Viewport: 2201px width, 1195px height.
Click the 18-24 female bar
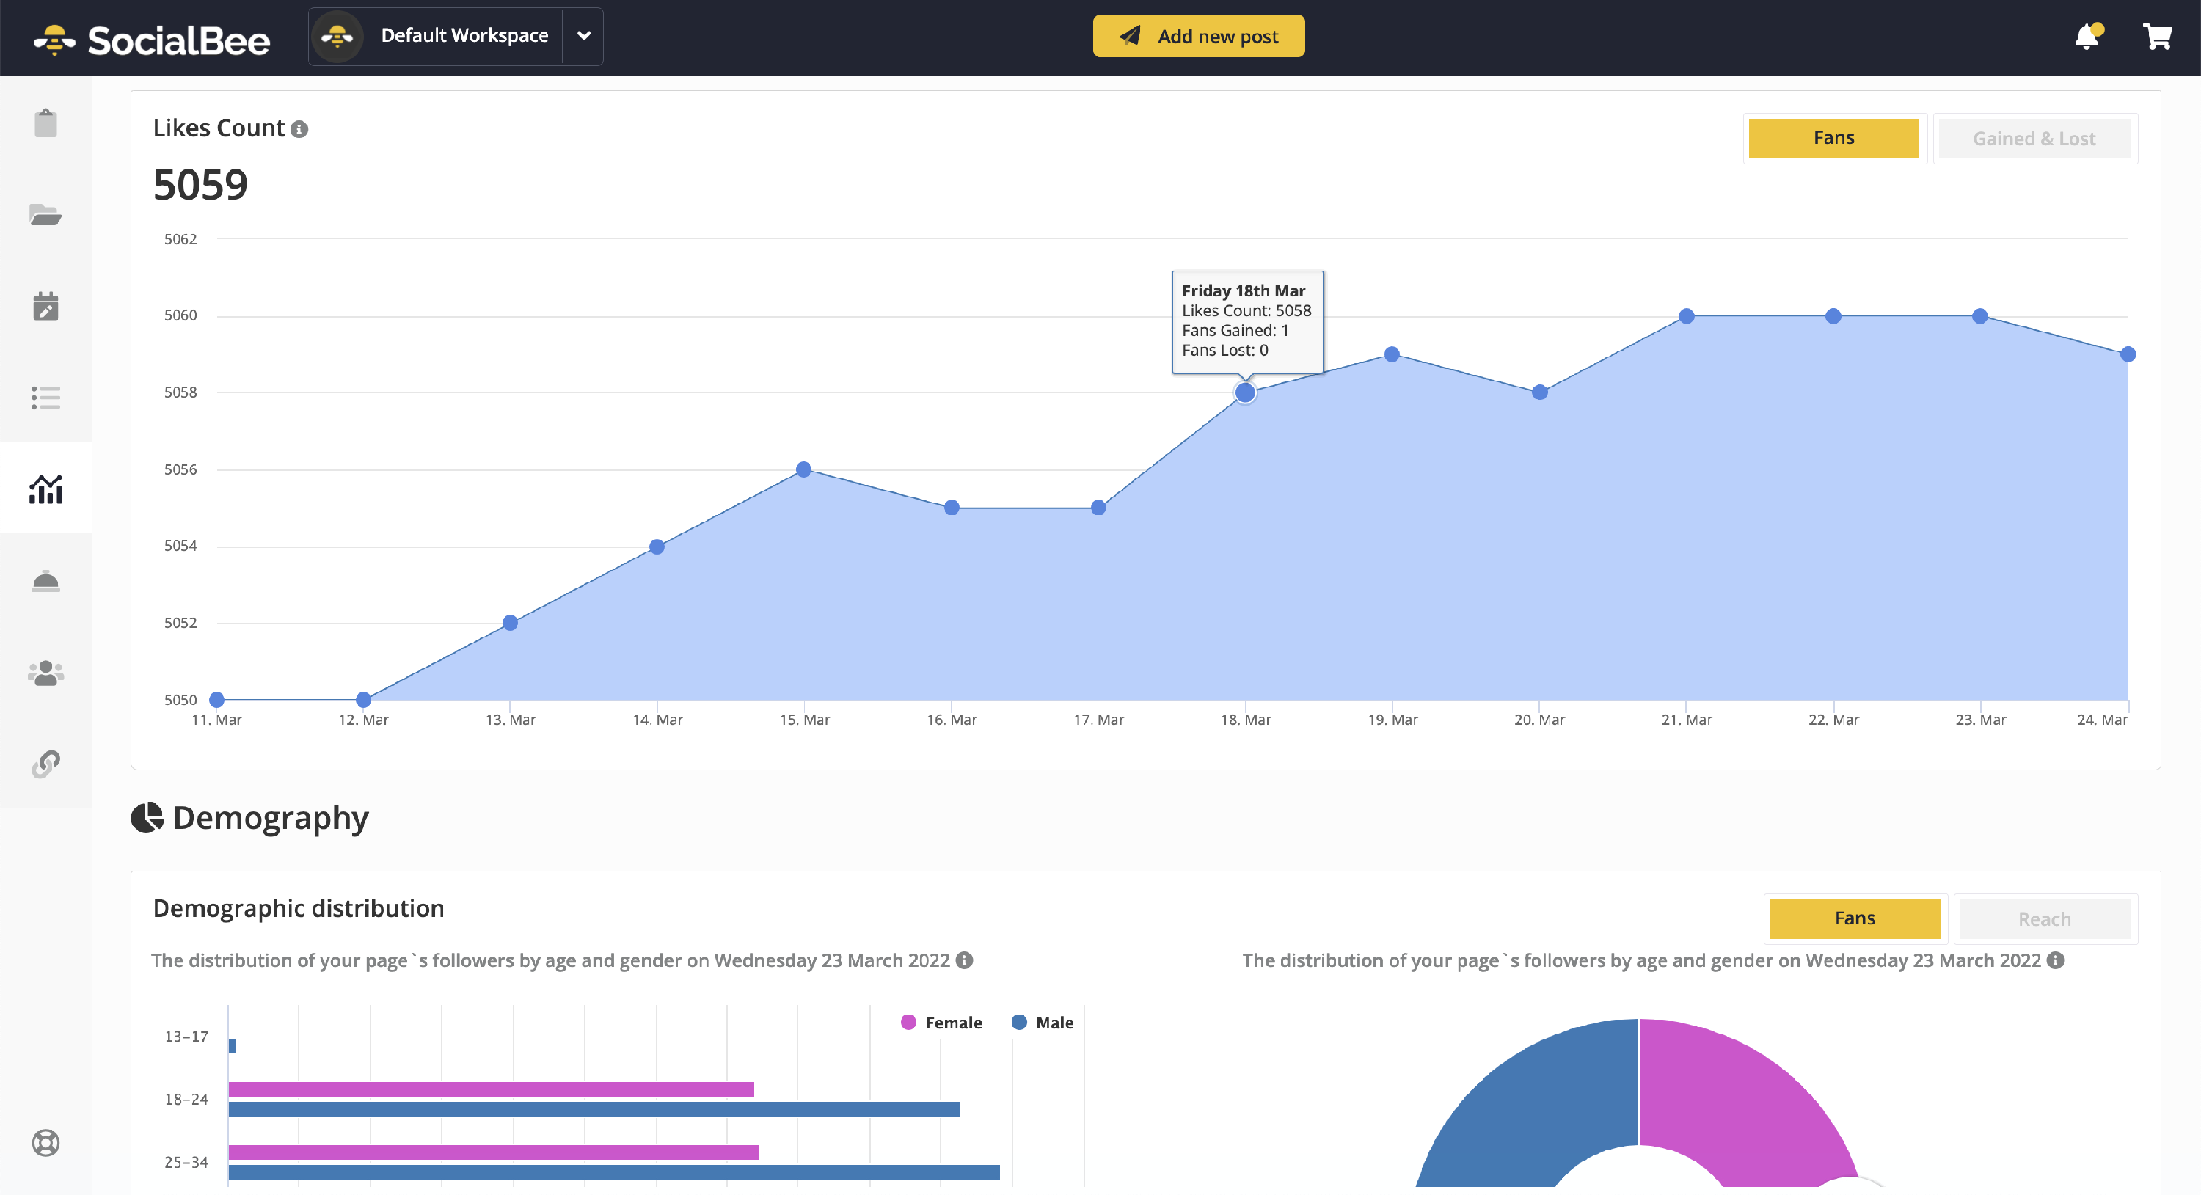492,1089
